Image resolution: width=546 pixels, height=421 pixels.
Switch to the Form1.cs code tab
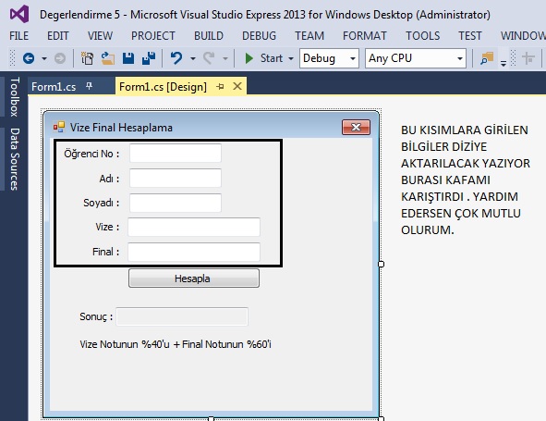pyautogui.click(x=54, y=86)
